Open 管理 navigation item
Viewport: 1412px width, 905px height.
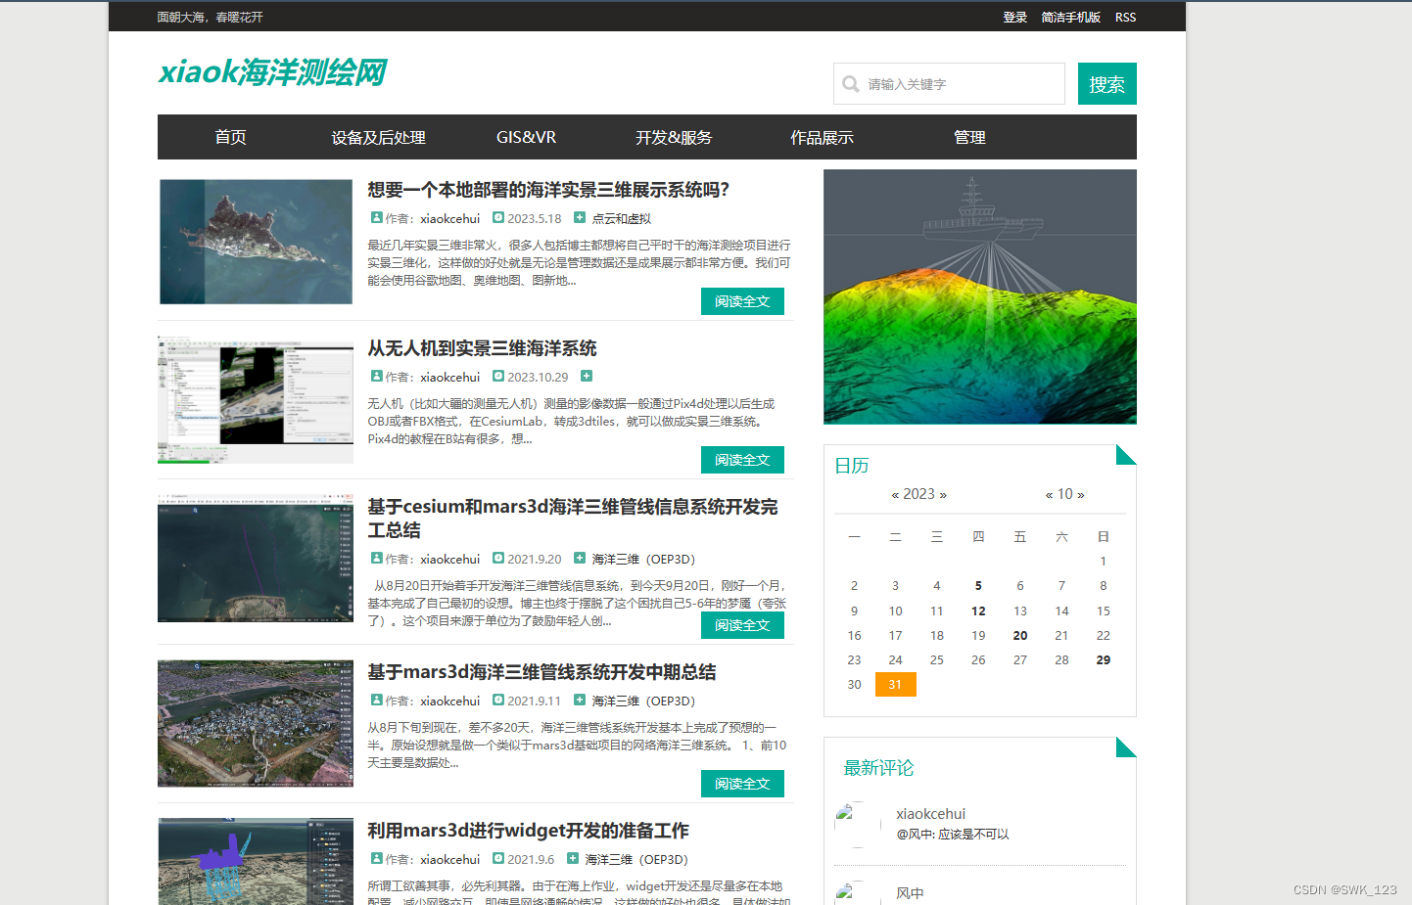[970, 138]
